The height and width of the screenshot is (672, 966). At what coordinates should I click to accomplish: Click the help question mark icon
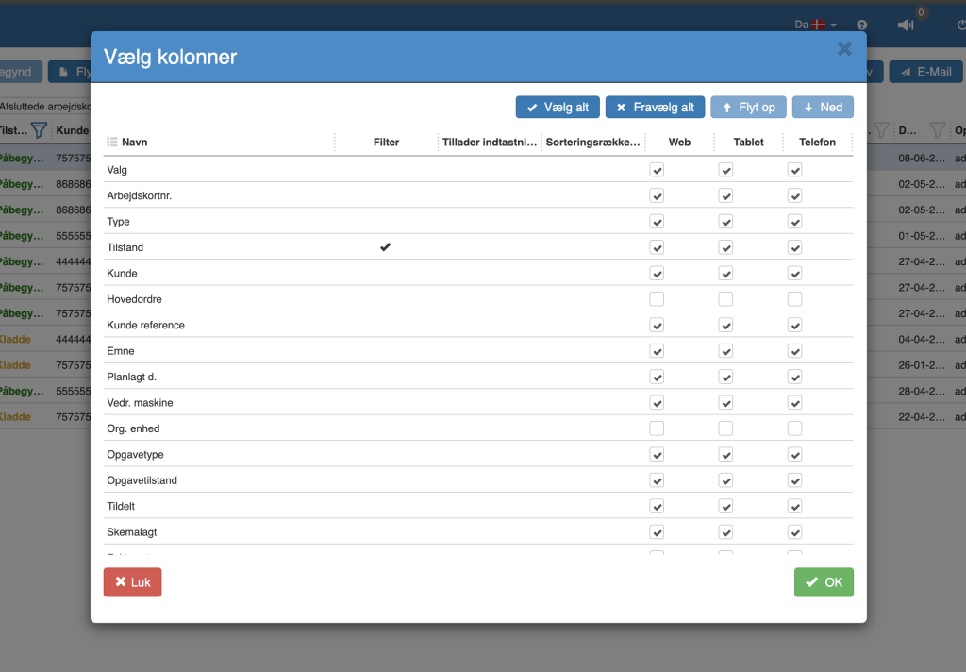[x=862, y=25]
